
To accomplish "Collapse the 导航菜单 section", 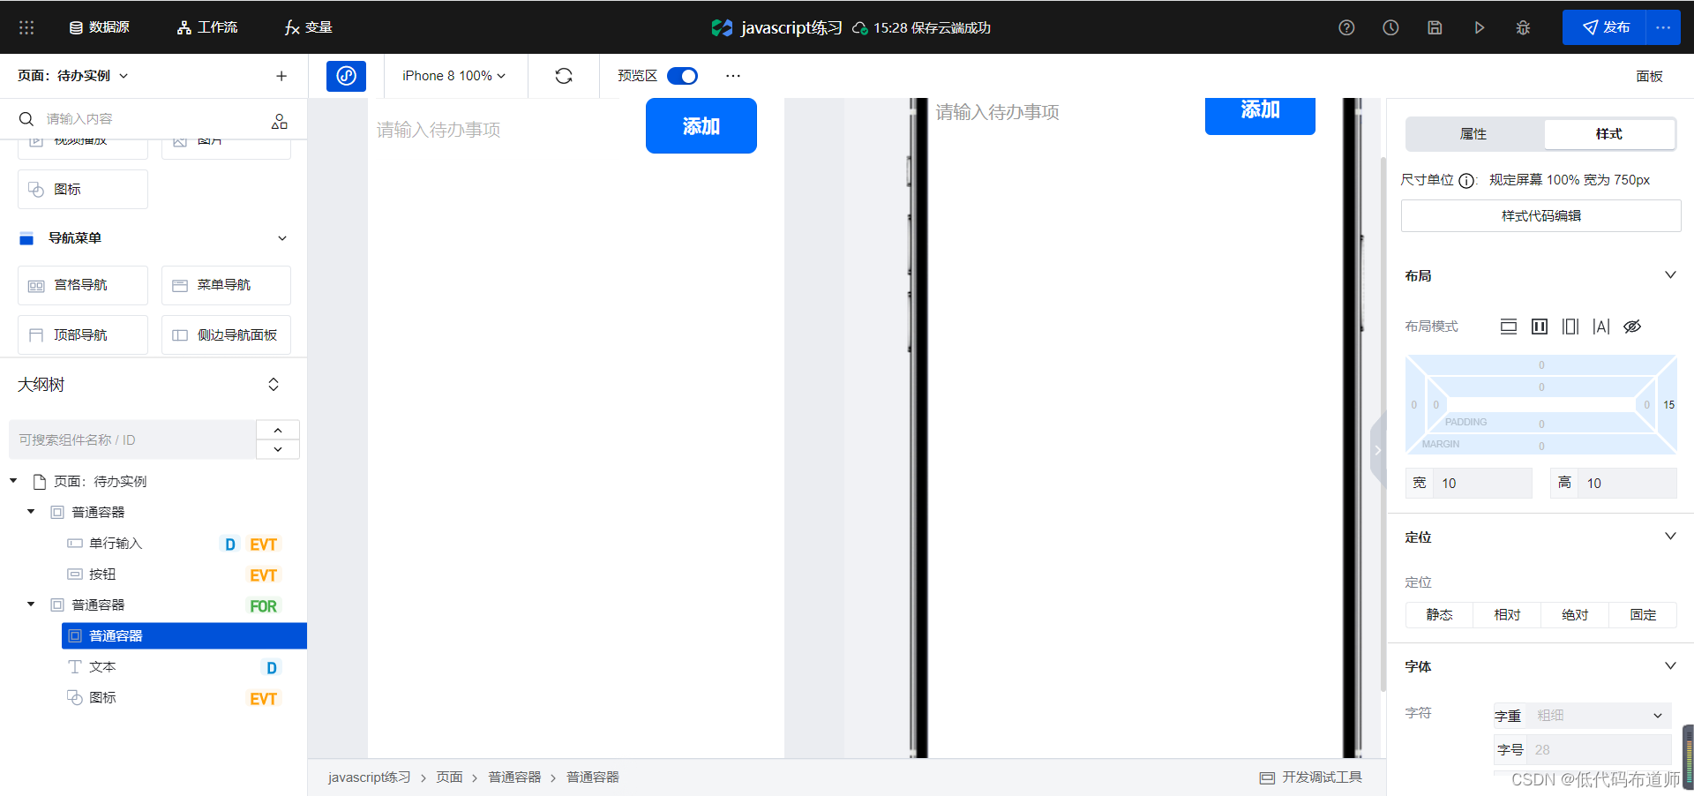I will (282, 238).
